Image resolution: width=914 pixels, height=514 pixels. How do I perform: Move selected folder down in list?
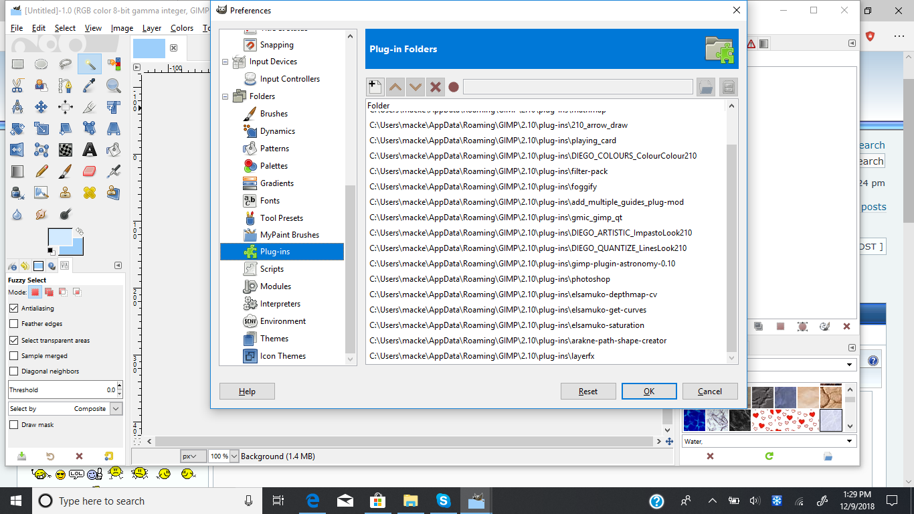coord(416,87)
